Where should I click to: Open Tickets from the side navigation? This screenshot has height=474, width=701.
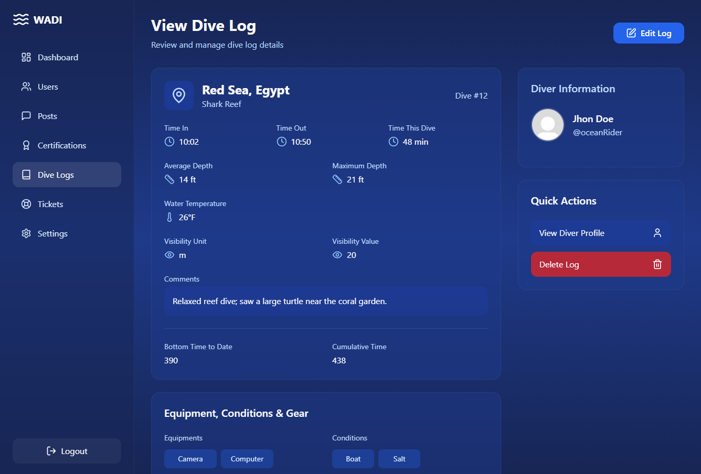(50, 204)
